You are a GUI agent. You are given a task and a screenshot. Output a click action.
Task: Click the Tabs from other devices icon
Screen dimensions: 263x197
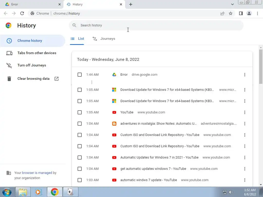coord(9,53)
